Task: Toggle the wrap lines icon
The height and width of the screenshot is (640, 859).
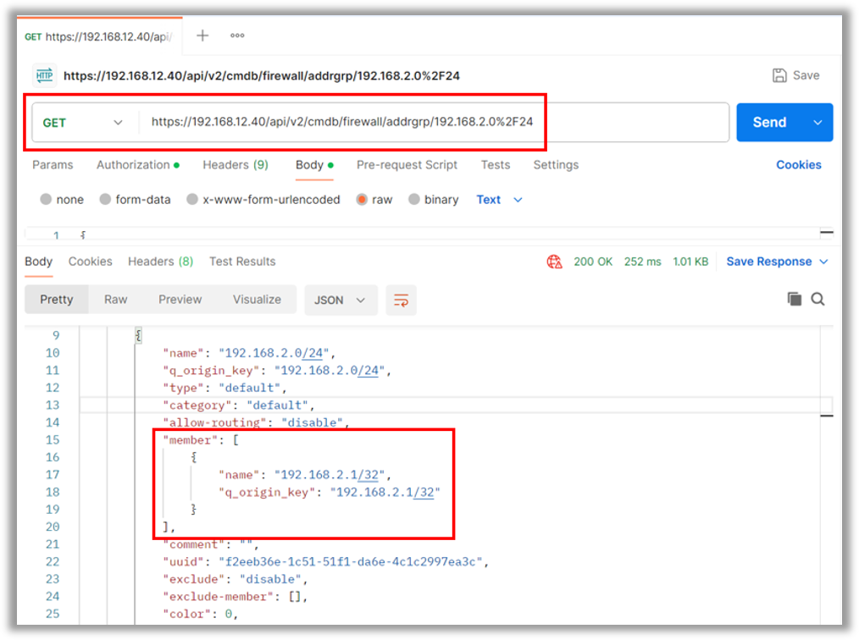Action: click(x=400, y=299)
